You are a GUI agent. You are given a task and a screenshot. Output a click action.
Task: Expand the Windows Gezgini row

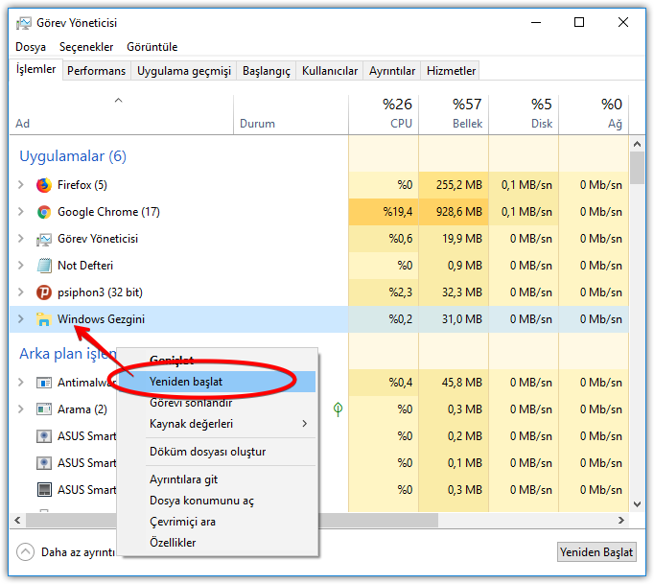click(20, 319)
